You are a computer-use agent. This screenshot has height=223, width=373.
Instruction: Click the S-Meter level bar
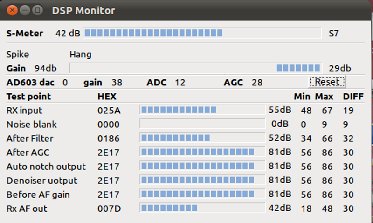[202, 33]
